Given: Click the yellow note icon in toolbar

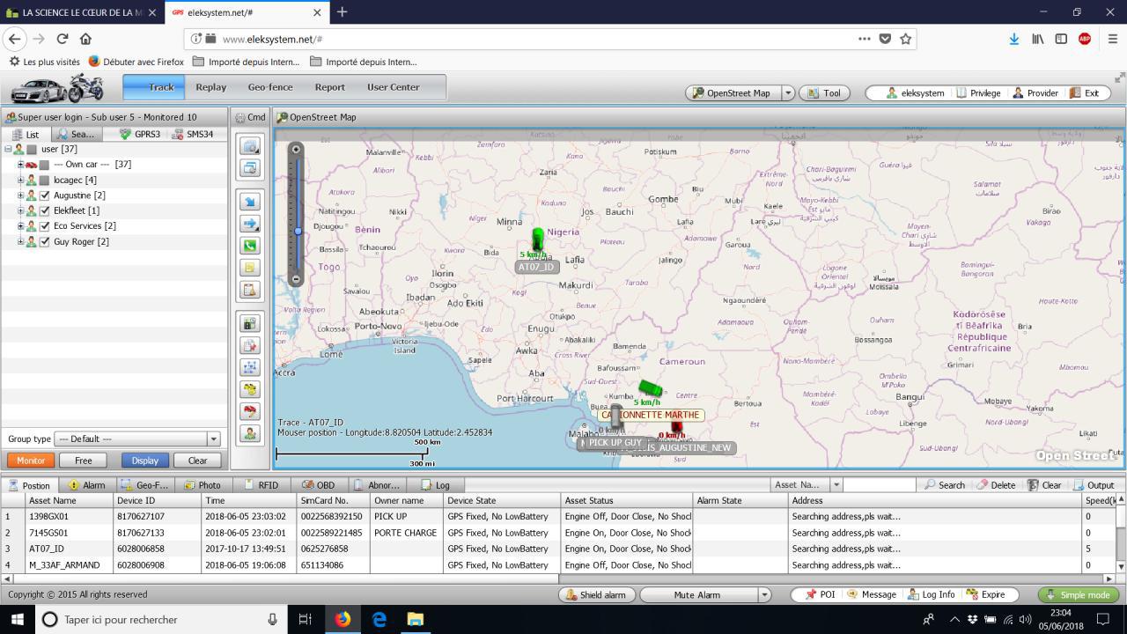Looking at the screenshot, I should [x=250, y=268].
